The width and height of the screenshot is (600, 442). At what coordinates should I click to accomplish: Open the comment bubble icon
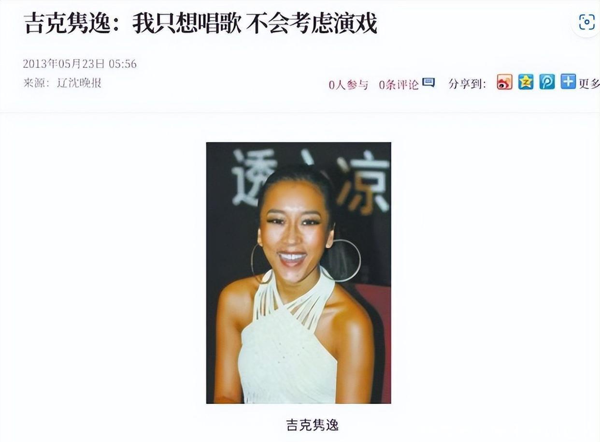point(429,83)
